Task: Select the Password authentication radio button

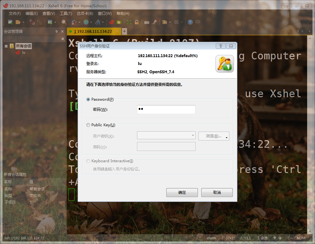Action: tap(88, 99)
